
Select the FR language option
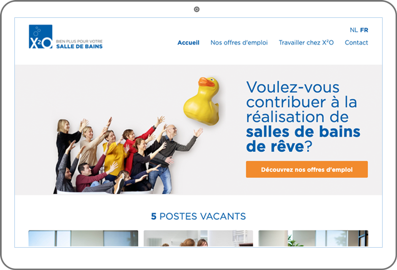[x=364, y=30]
